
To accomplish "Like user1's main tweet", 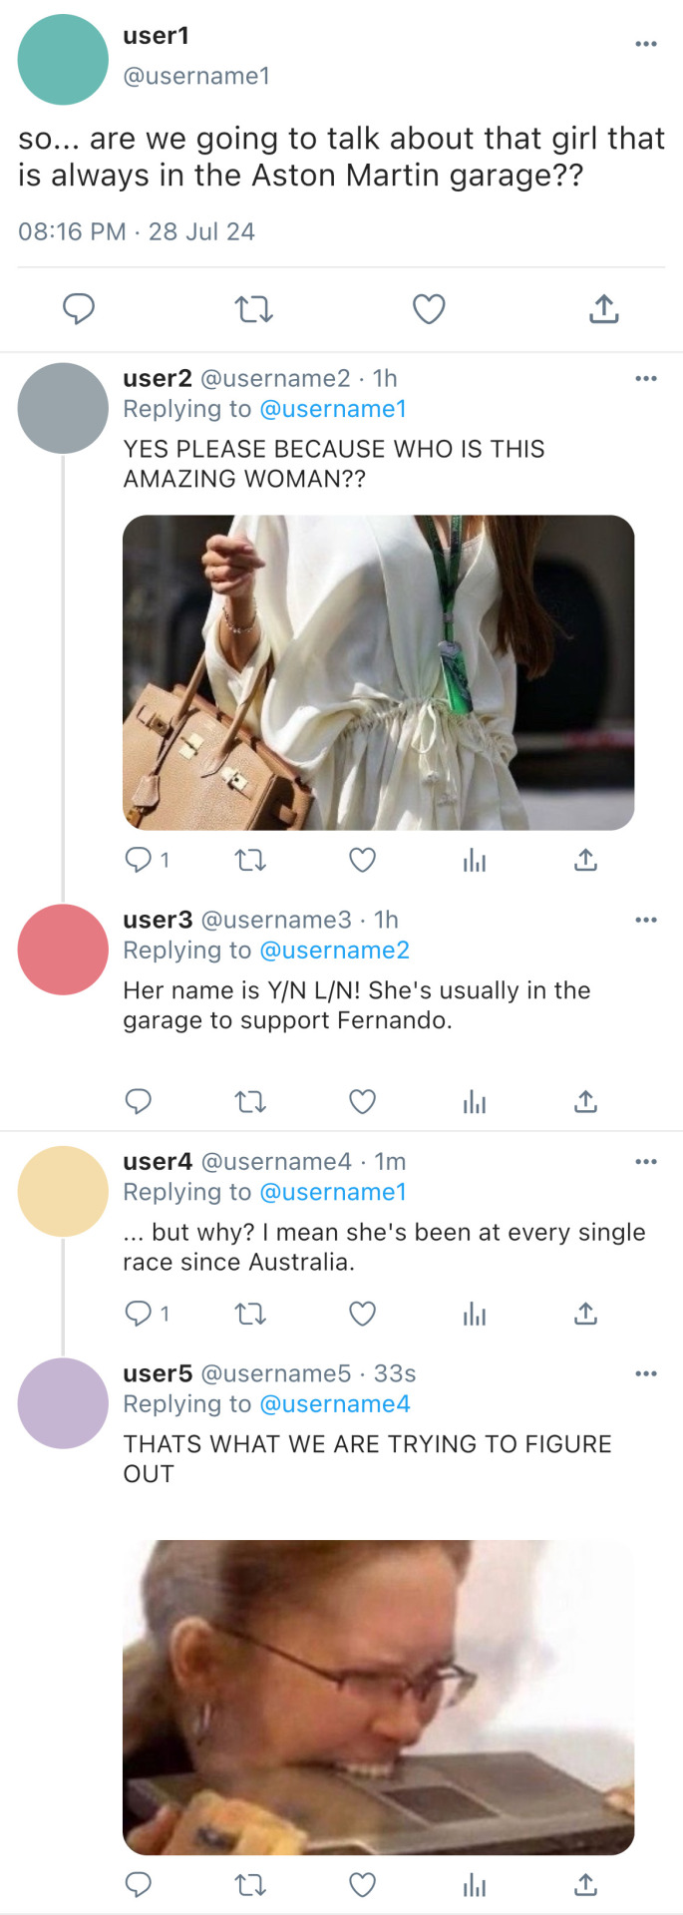I will [x=429, y=309].
